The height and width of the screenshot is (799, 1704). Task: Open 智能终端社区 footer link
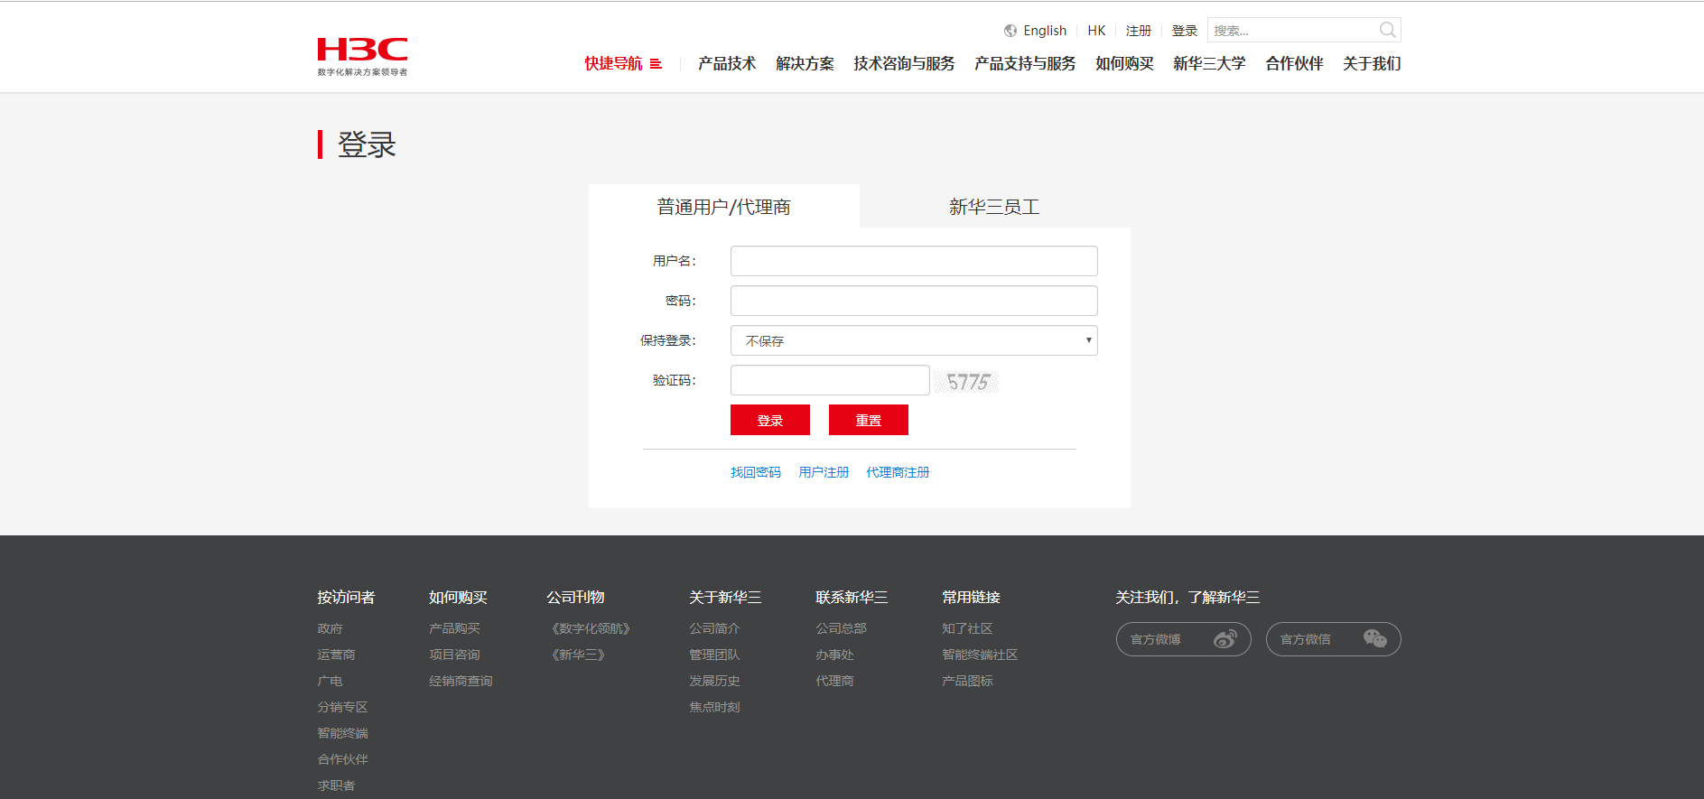(x=980, y=655)
